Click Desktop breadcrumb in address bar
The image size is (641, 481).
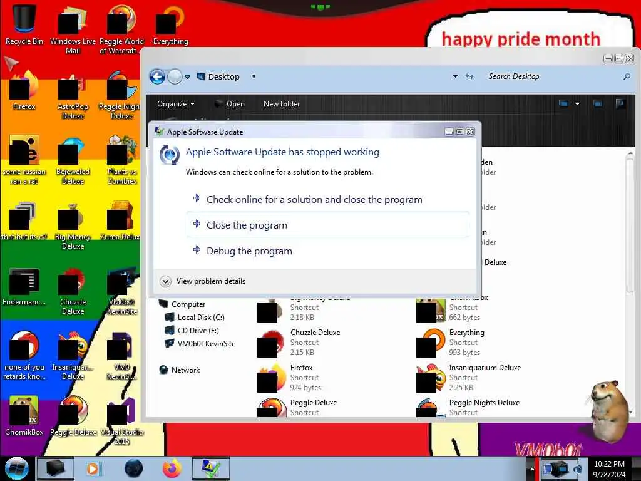(x=223, y=76)
